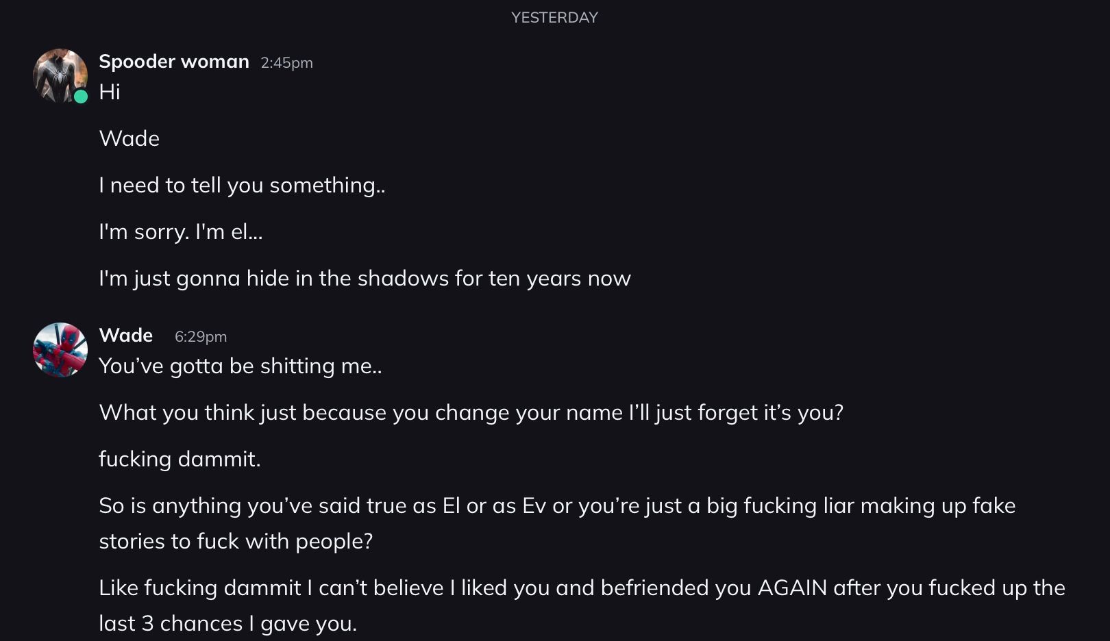Click Wade's bold username header

[126, 336]
